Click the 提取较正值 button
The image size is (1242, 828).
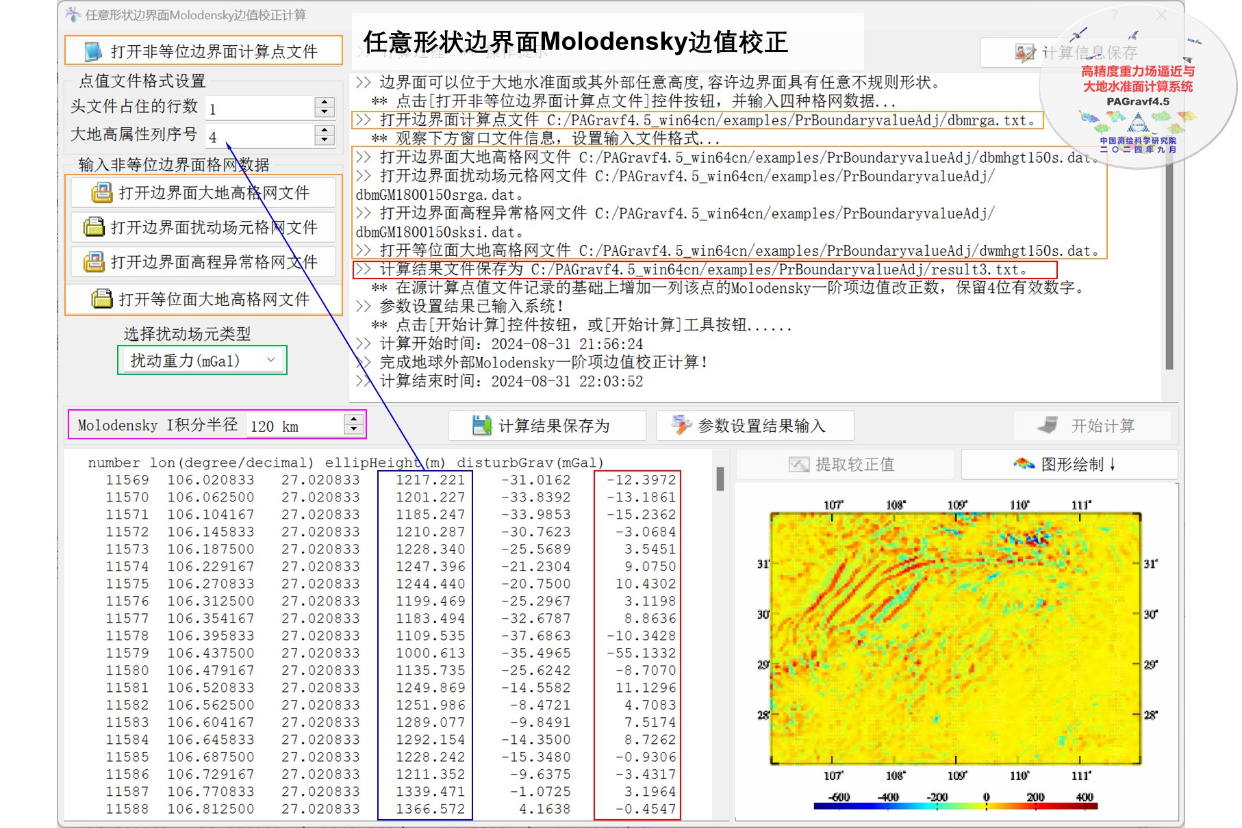[x=844, y=465]
